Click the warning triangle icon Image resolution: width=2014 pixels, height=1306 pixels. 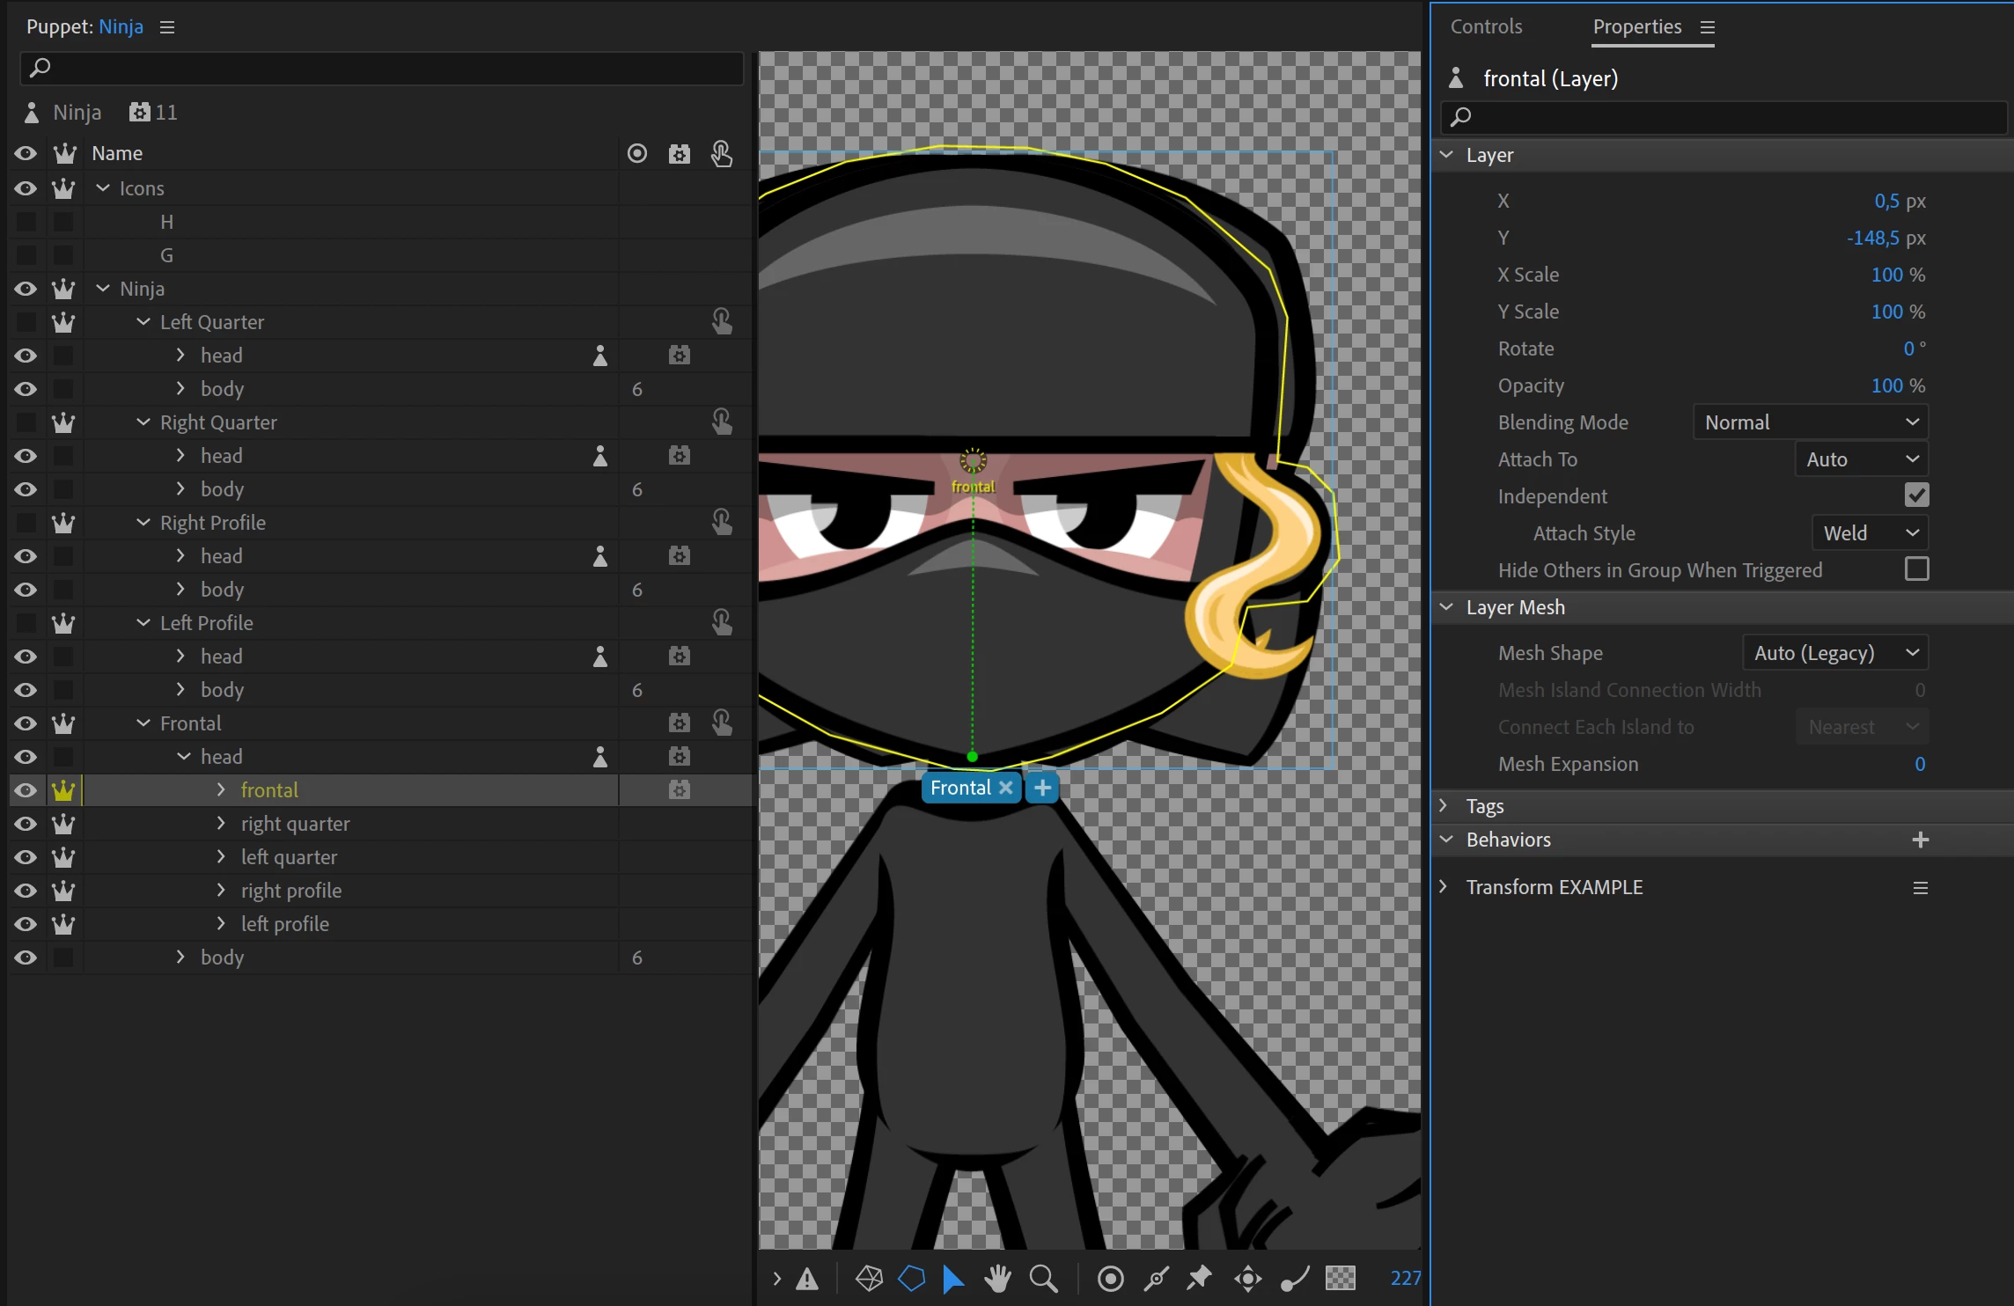(x=807, y=1279)
